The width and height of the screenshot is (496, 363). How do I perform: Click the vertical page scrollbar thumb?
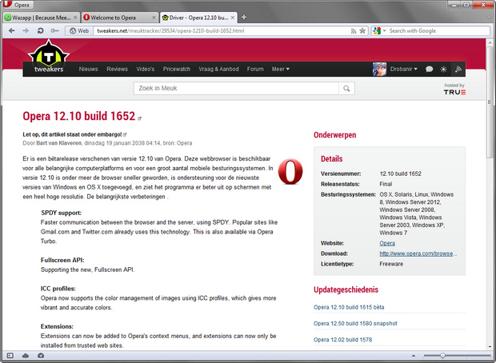[490, 103]
